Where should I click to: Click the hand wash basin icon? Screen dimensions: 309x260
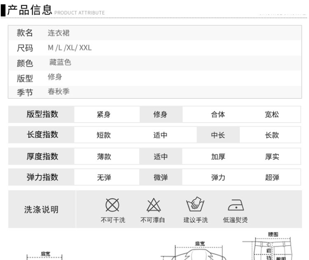pyautogui.click(x=195, y=204)
